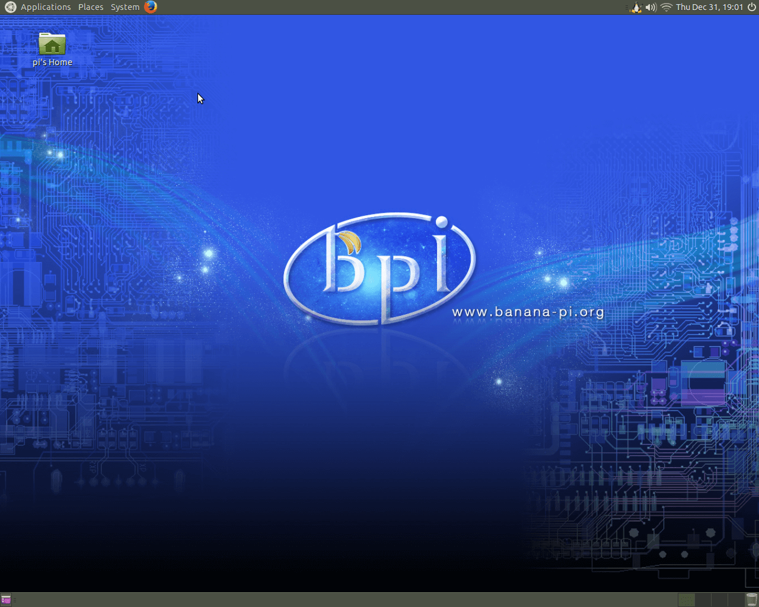Open the pi's Home folder

point(52,43)
